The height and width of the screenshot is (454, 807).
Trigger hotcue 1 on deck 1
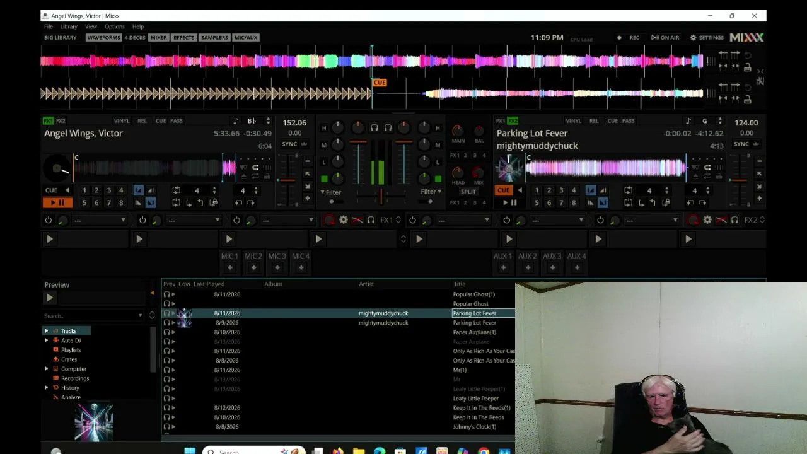click(84, 190)
